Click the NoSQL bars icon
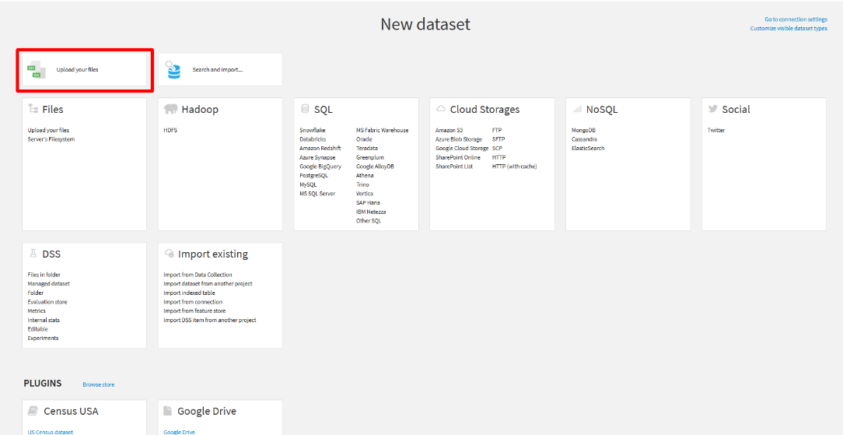The height and width of the screenshot is (435, 843). (577, 110)
